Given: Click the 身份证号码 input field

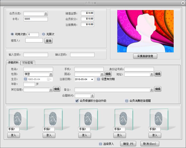Looking at the screenshot, I should click(139, 69).
